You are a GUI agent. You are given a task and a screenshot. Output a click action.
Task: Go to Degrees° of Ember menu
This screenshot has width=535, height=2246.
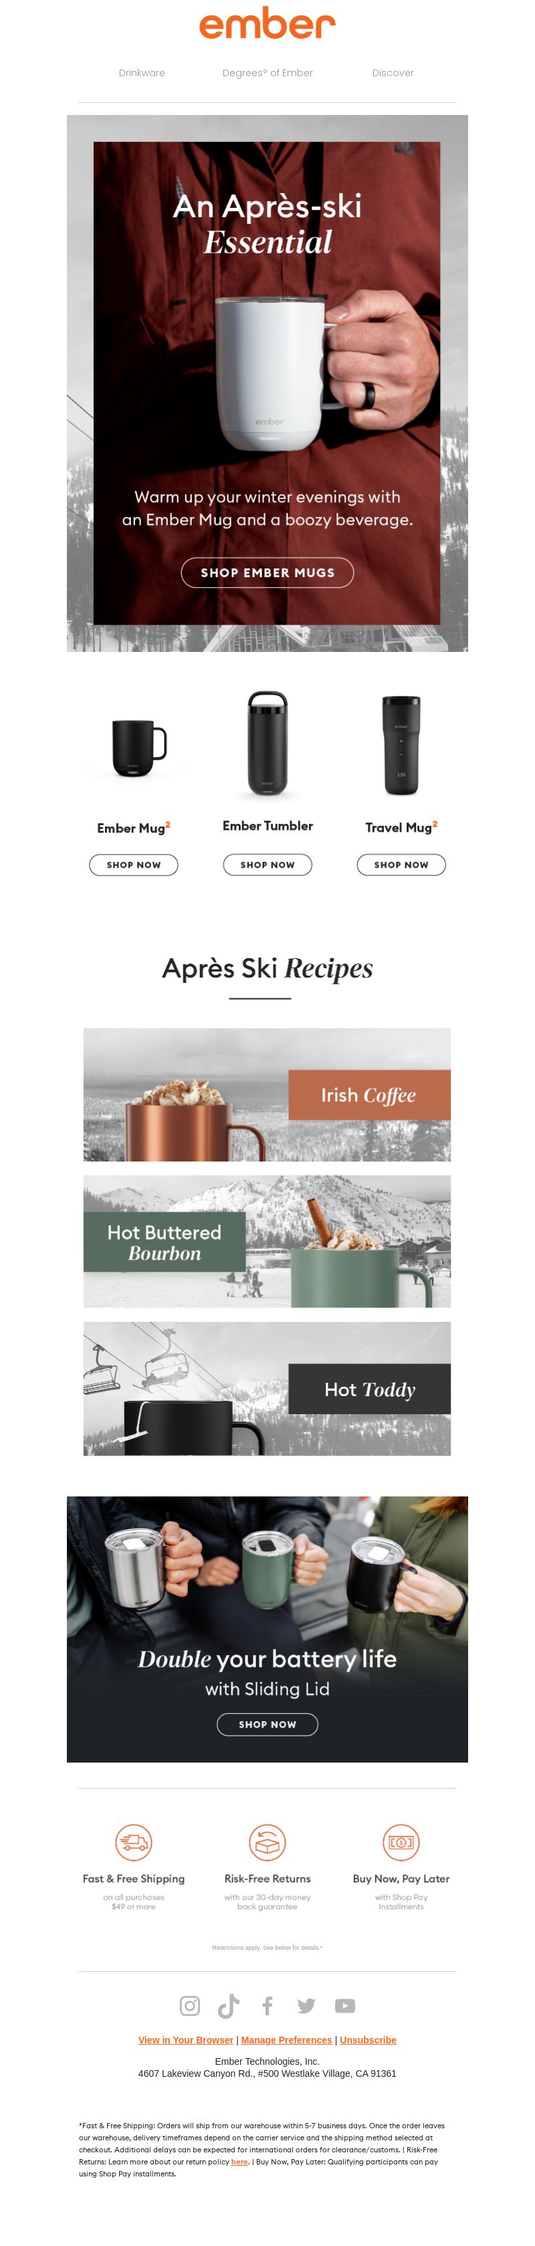coord(267,74)
